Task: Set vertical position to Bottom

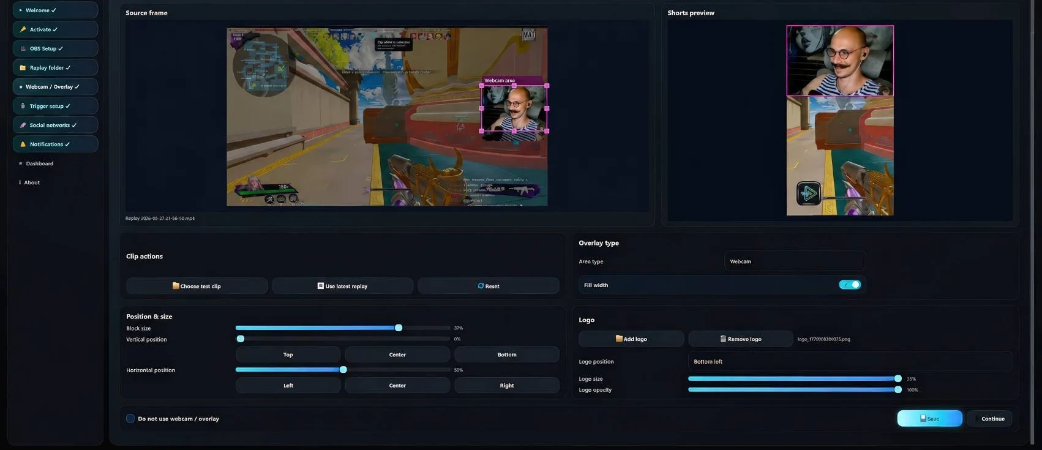Action: (x=506, y=354)
